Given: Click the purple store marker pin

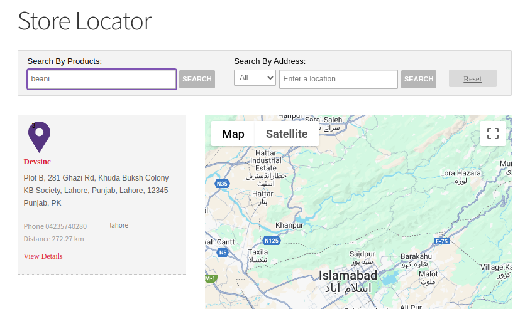Looking at the screenshot, I should pos(39,136).
